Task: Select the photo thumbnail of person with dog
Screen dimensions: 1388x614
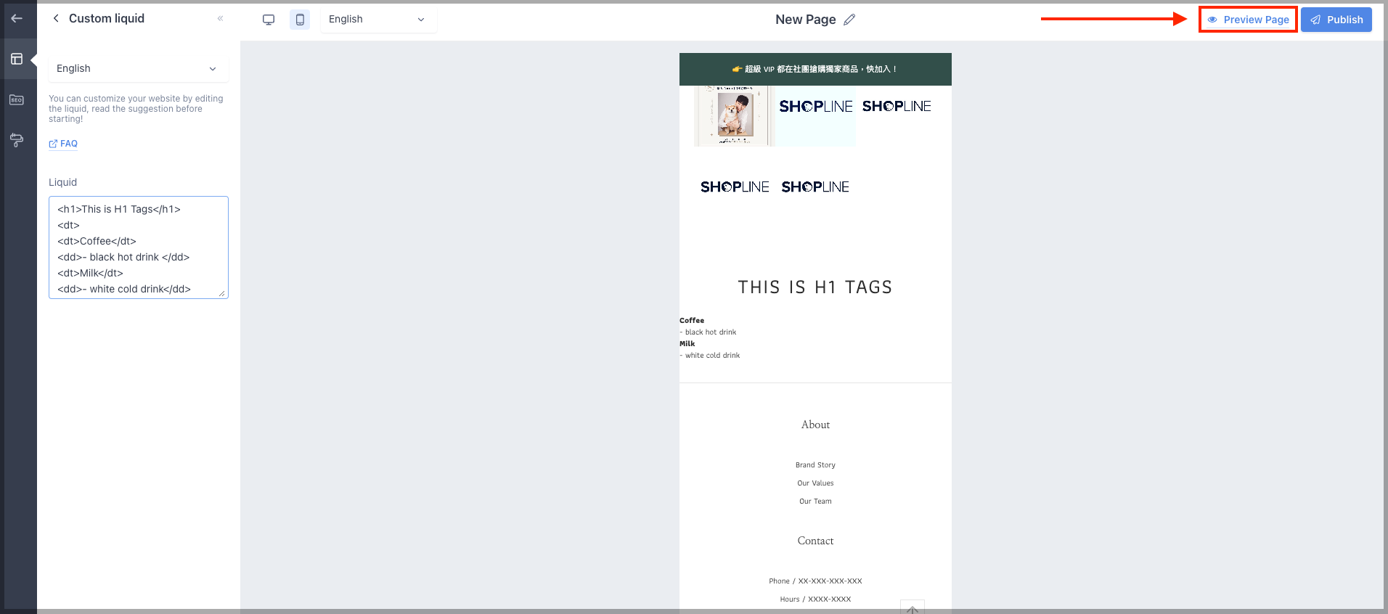Action: click(735, 116)
